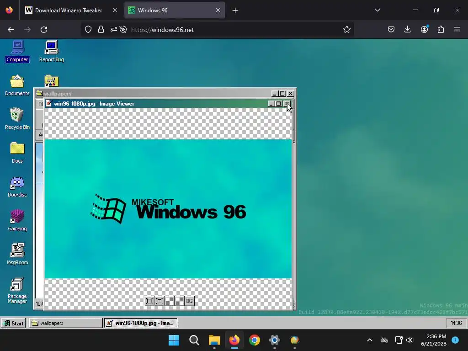Image resolution: width=468 pixels, height=351 pixels.
Task: Open the Computer desktop icon
Action: pyautogui.click(x=17, y=51)
